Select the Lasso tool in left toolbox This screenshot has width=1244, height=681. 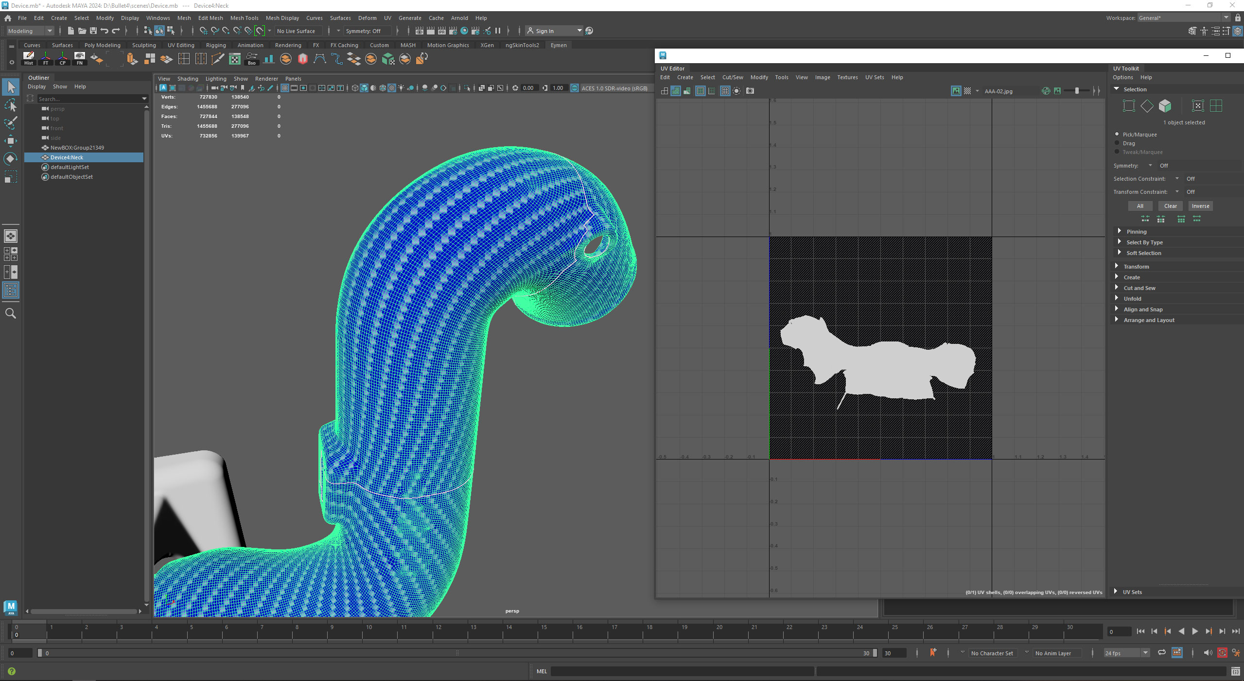pos(11,105)
